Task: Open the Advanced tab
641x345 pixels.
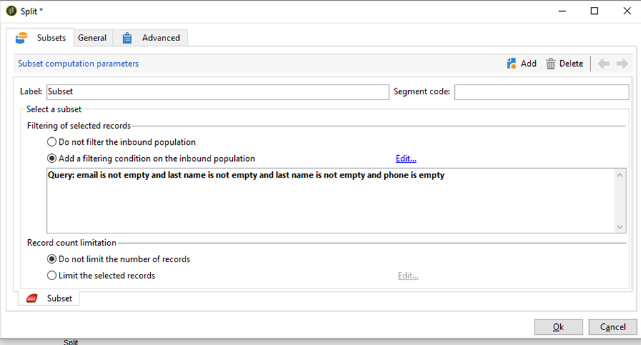Action: [160, 38]
